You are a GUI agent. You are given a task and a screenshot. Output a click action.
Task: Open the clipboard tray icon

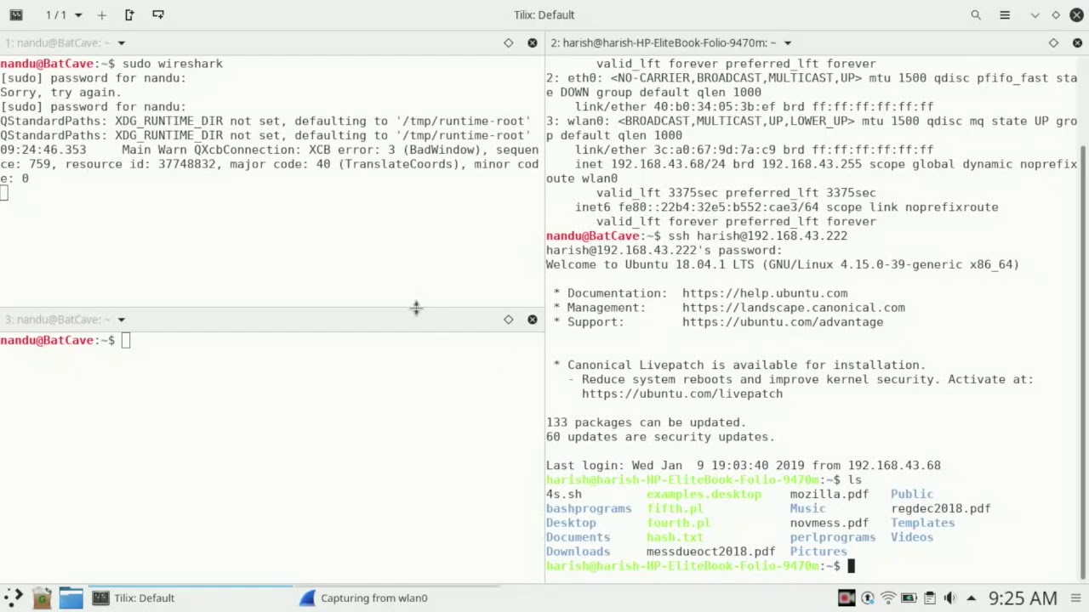click(x=930, y=598)
